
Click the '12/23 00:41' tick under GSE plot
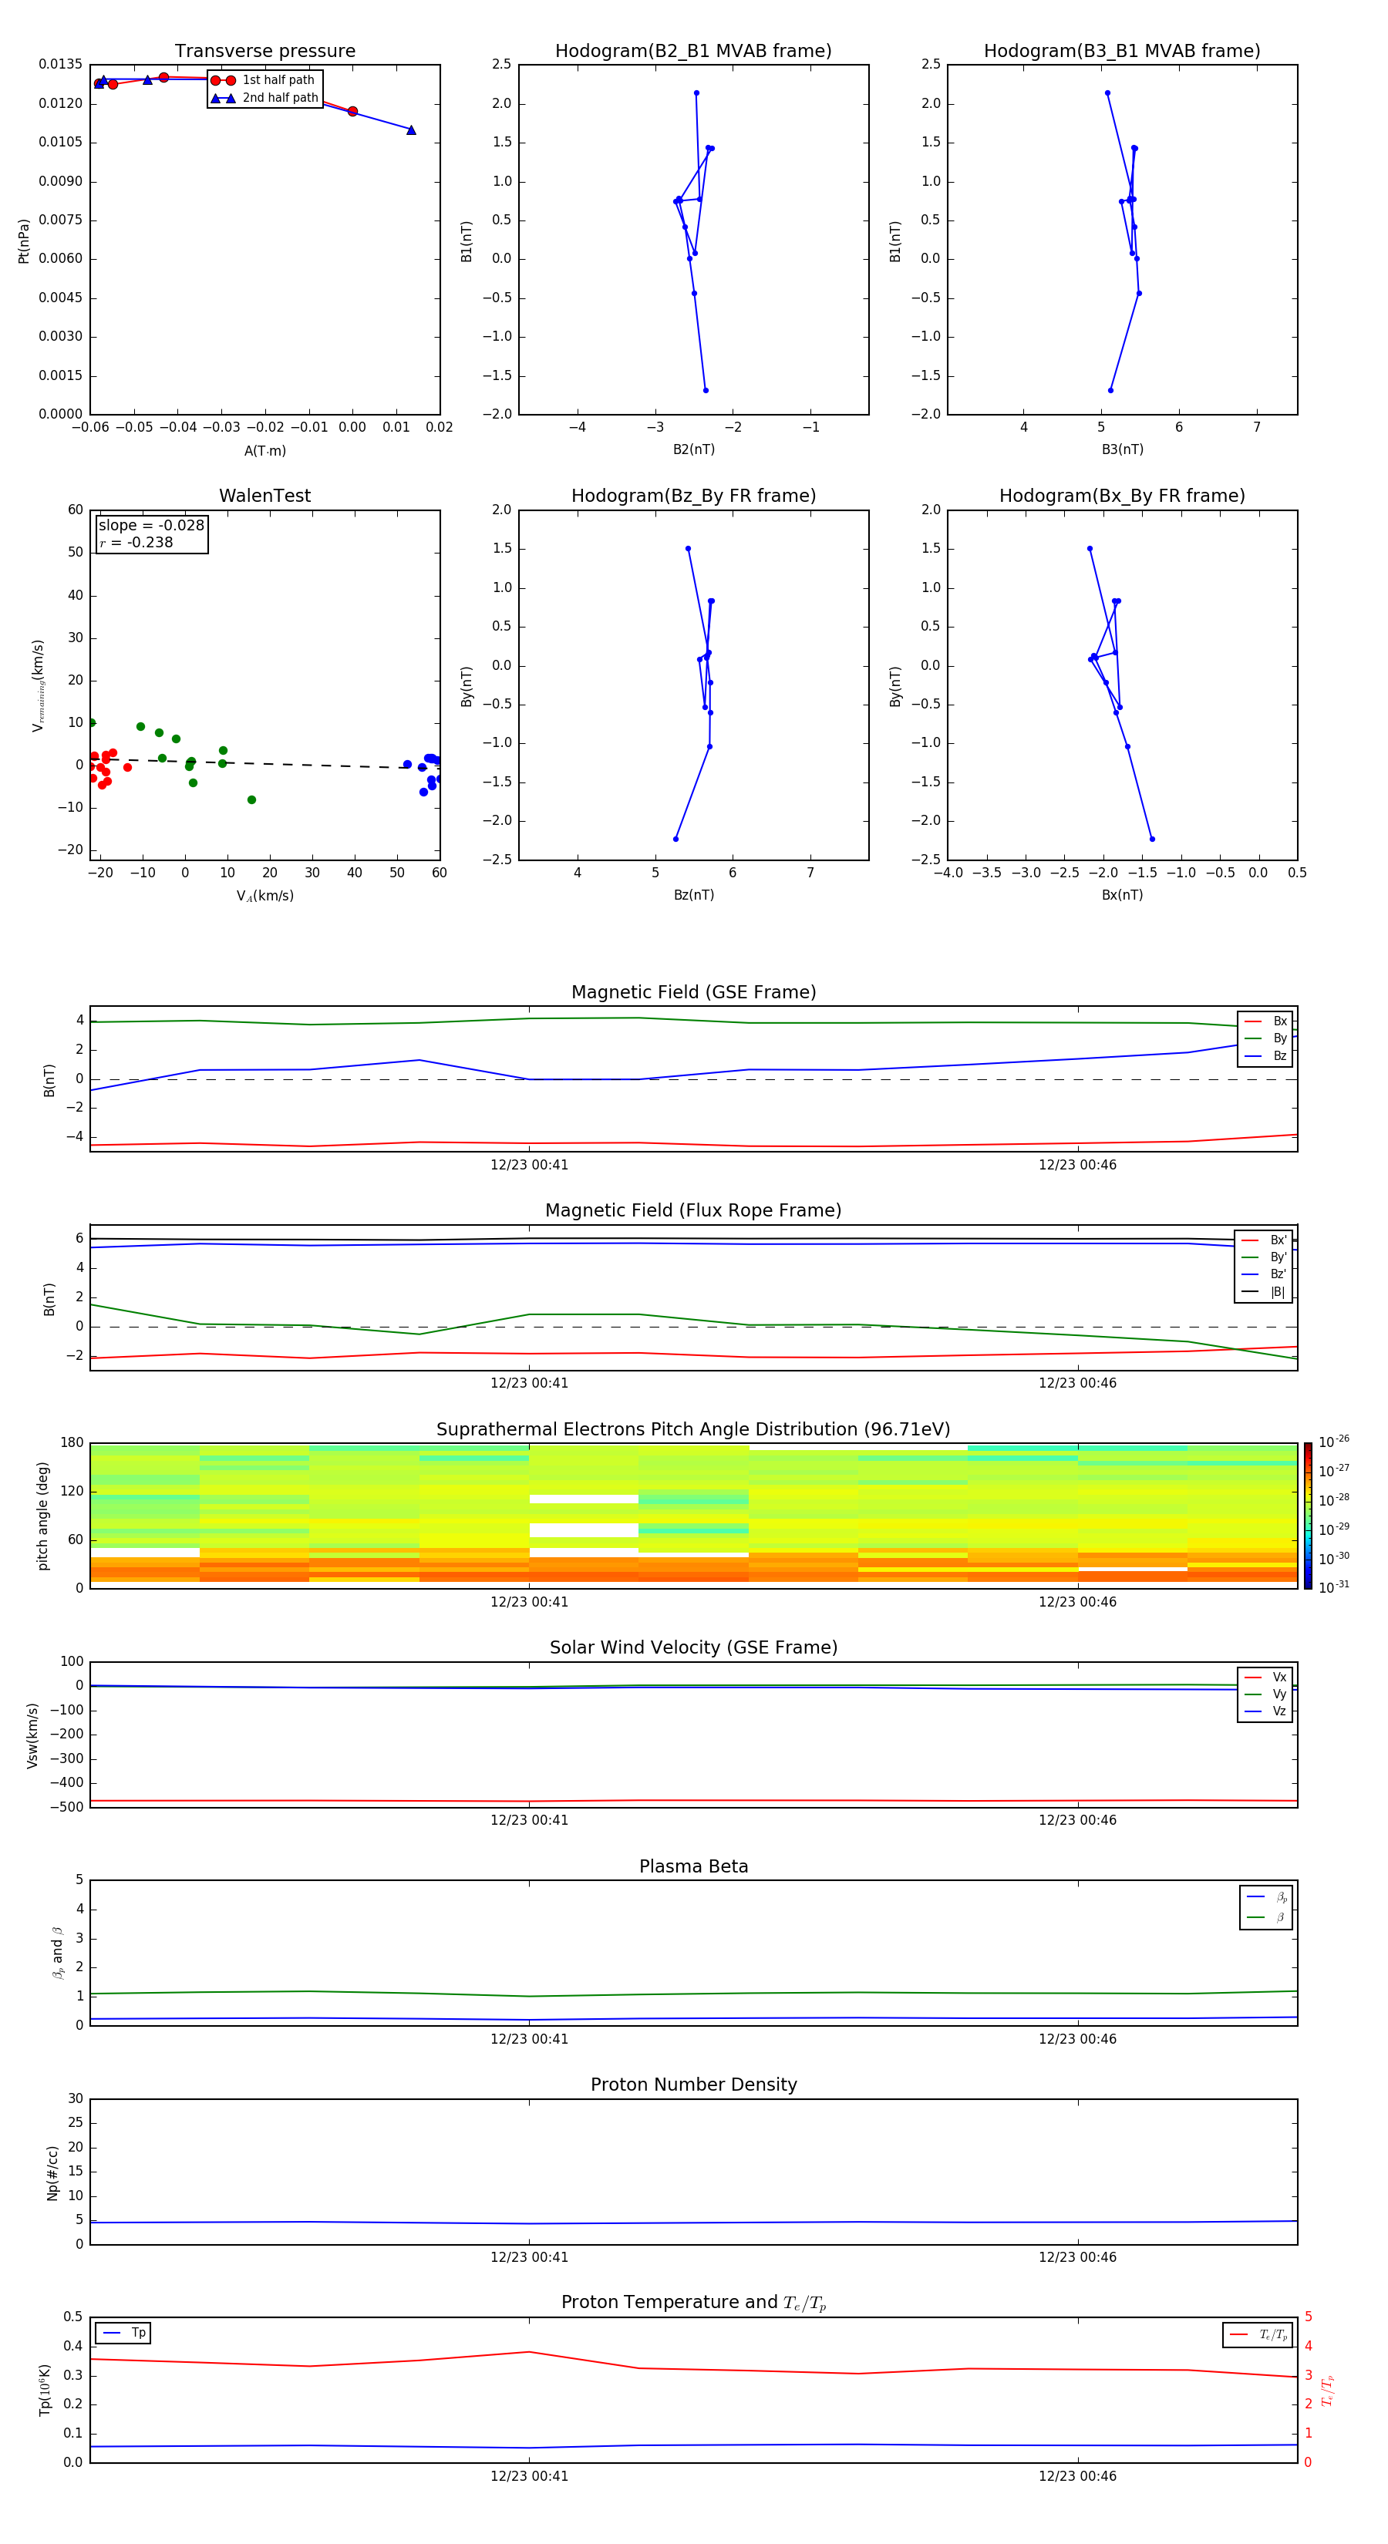[x=530, y=1166]
